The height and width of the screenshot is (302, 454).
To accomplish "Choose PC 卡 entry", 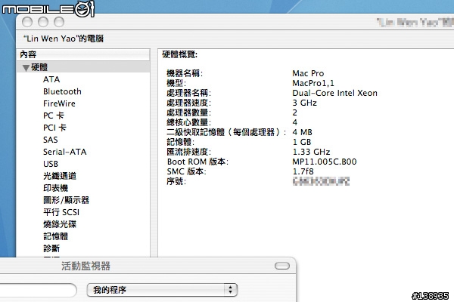I will click(54, 116).
